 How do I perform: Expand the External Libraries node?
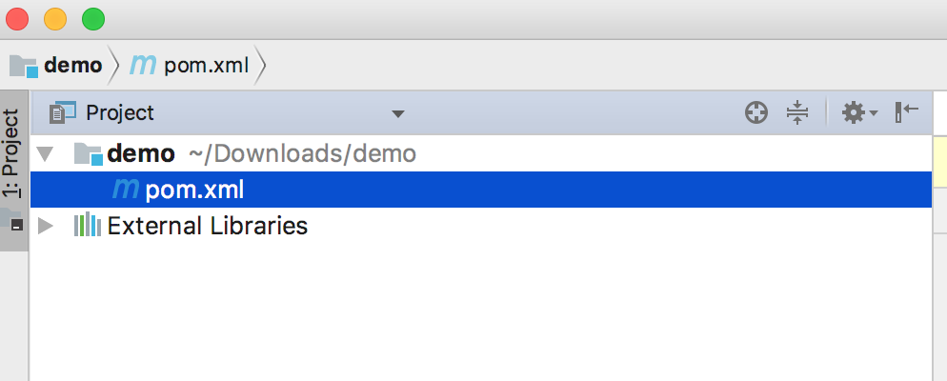45,226
